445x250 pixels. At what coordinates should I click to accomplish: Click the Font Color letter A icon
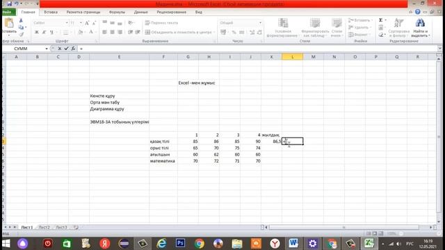coord(91,33)
